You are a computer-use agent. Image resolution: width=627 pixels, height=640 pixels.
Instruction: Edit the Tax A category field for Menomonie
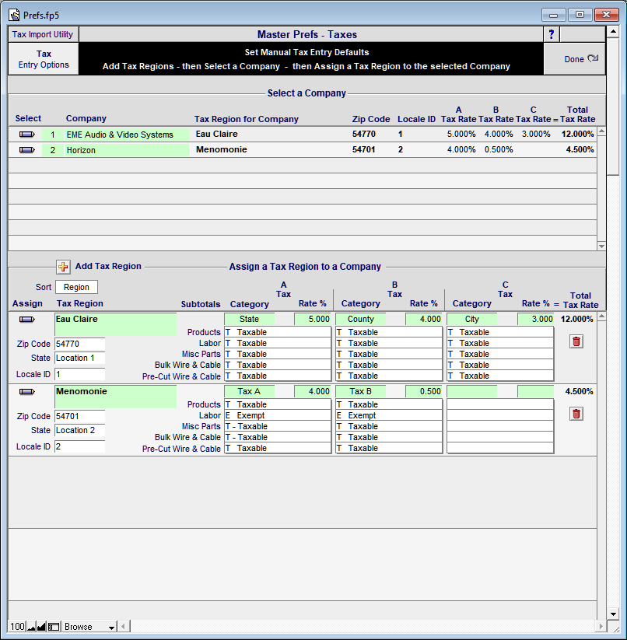click(249, 391)
